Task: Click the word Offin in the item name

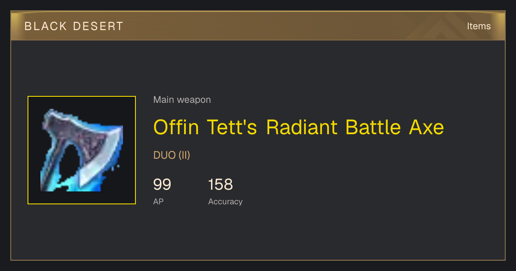Action: [x=176, y=127]
